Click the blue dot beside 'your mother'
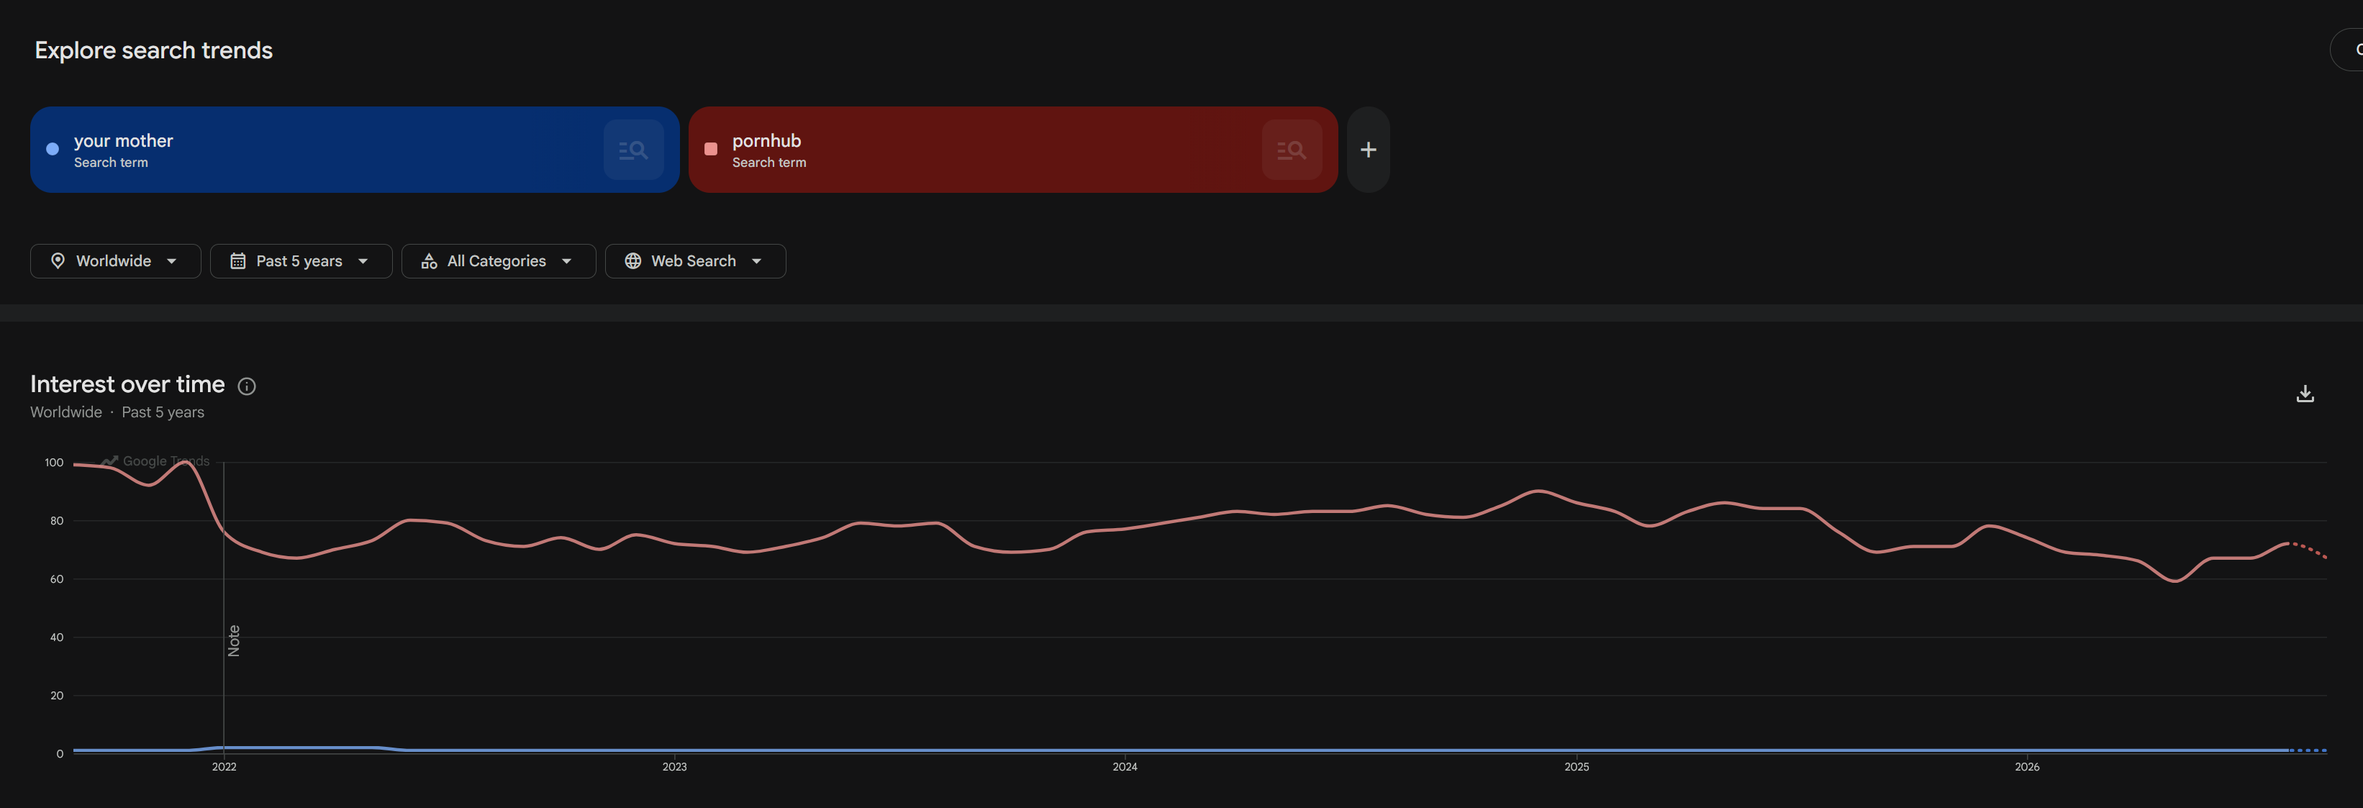Image resolution: width=2363 pixels, height=808 pixels. [x=53, y=148]
